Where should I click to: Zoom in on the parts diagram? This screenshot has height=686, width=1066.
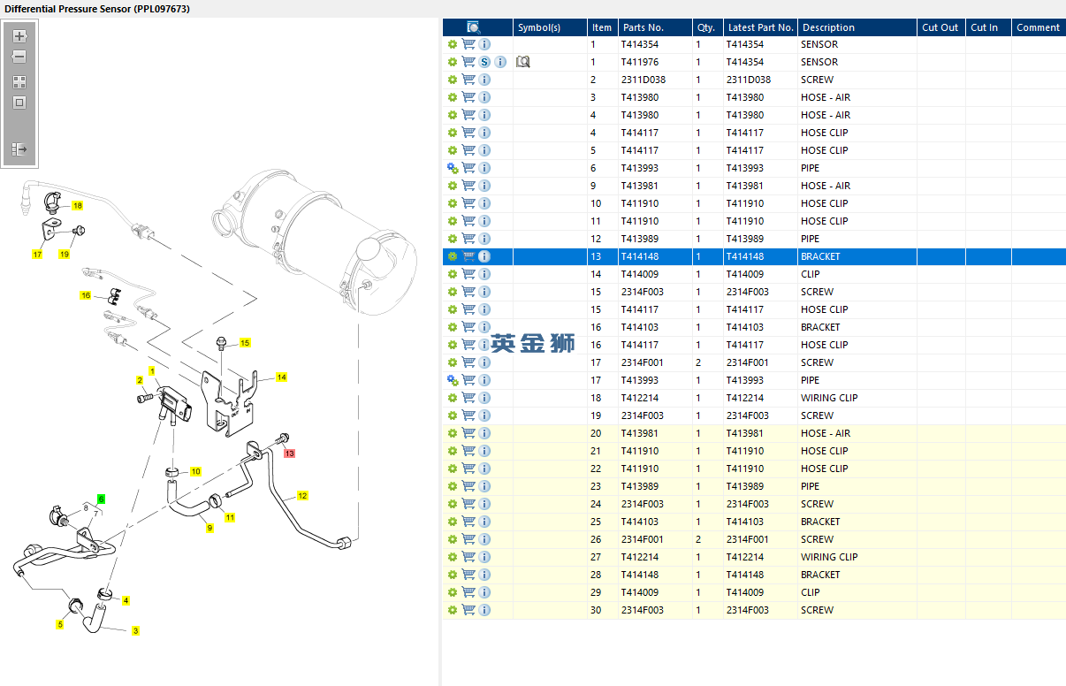(x=19, y=37)
